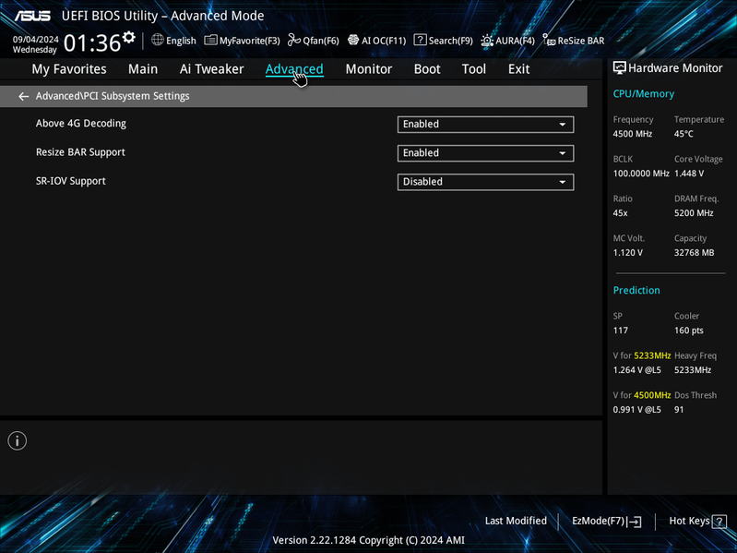Click the 100.0000 MHz BCLK value

pos(641,174)
